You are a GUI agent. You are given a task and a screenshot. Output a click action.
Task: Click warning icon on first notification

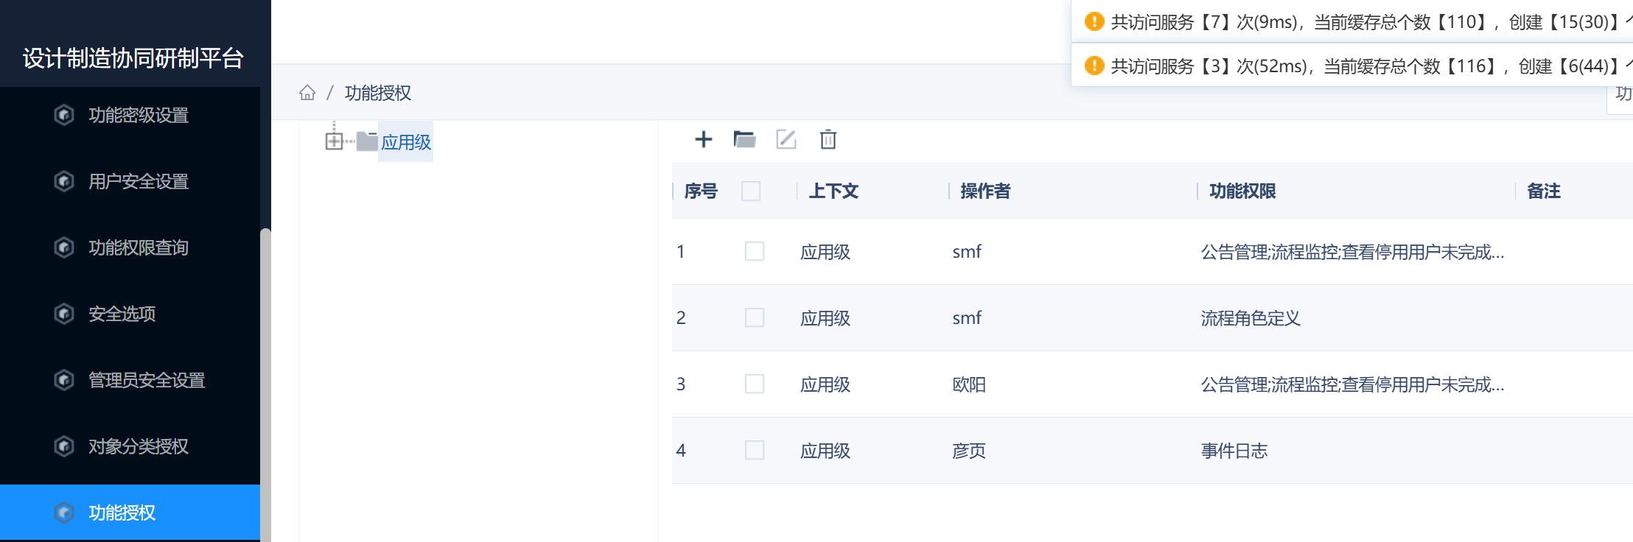(x=1094, y=22)
